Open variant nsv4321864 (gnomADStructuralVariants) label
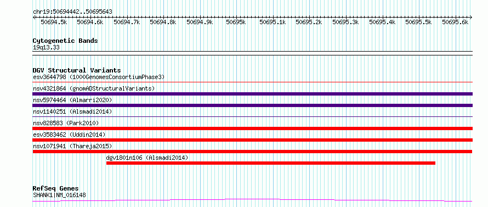This screenshot has height=207, width=488. tap(94, 88)
